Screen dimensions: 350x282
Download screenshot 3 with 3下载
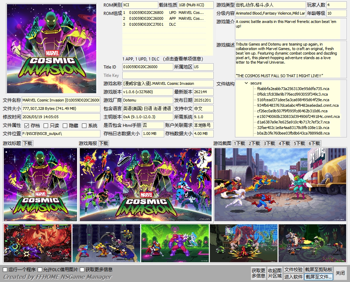(269, 143)
